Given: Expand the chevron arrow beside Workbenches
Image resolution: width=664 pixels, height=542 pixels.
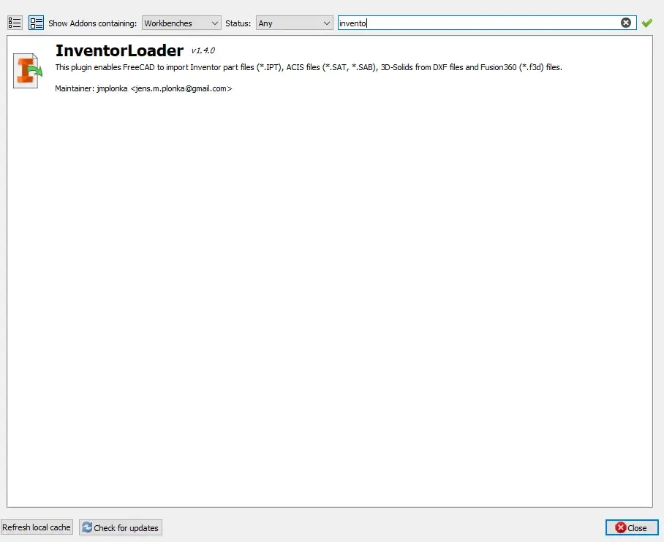Looking at the screenshot, I should coord(215,23).
